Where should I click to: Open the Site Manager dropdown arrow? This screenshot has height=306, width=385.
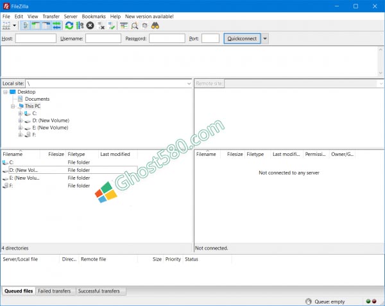(15, 26)
